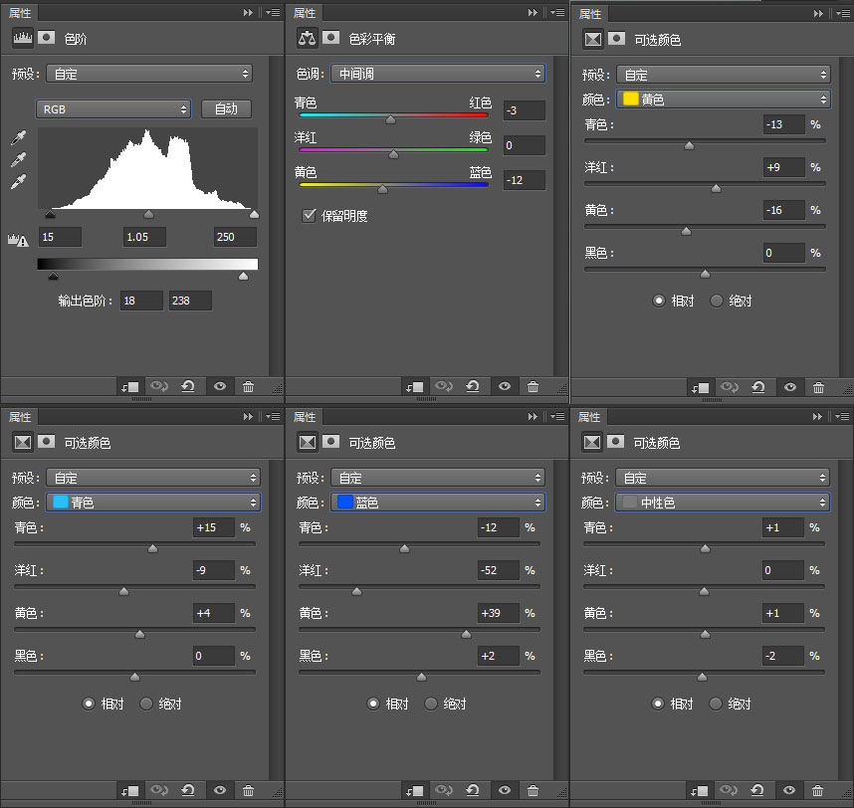
Task: Click the clipping warning icon beside value 15
Action: pos(18,240)
